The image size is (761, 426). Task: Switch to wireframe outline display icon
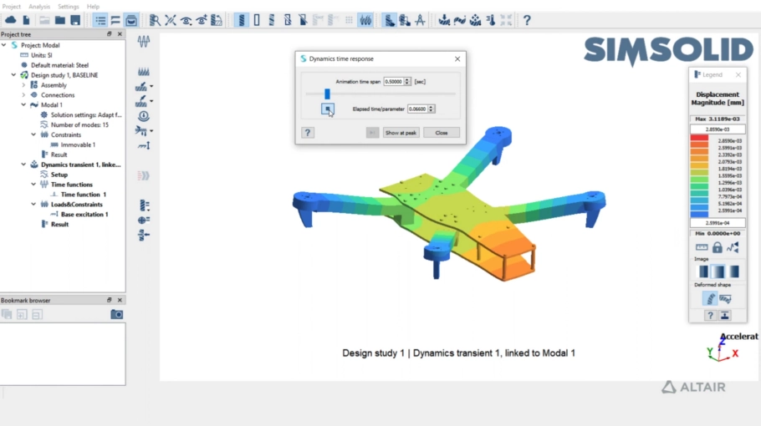click(257, 20)
